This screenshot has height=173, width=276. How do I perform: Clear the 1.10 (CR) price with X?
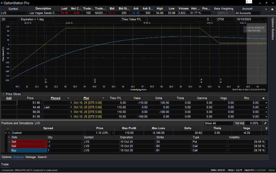click(x=113, y=133)
